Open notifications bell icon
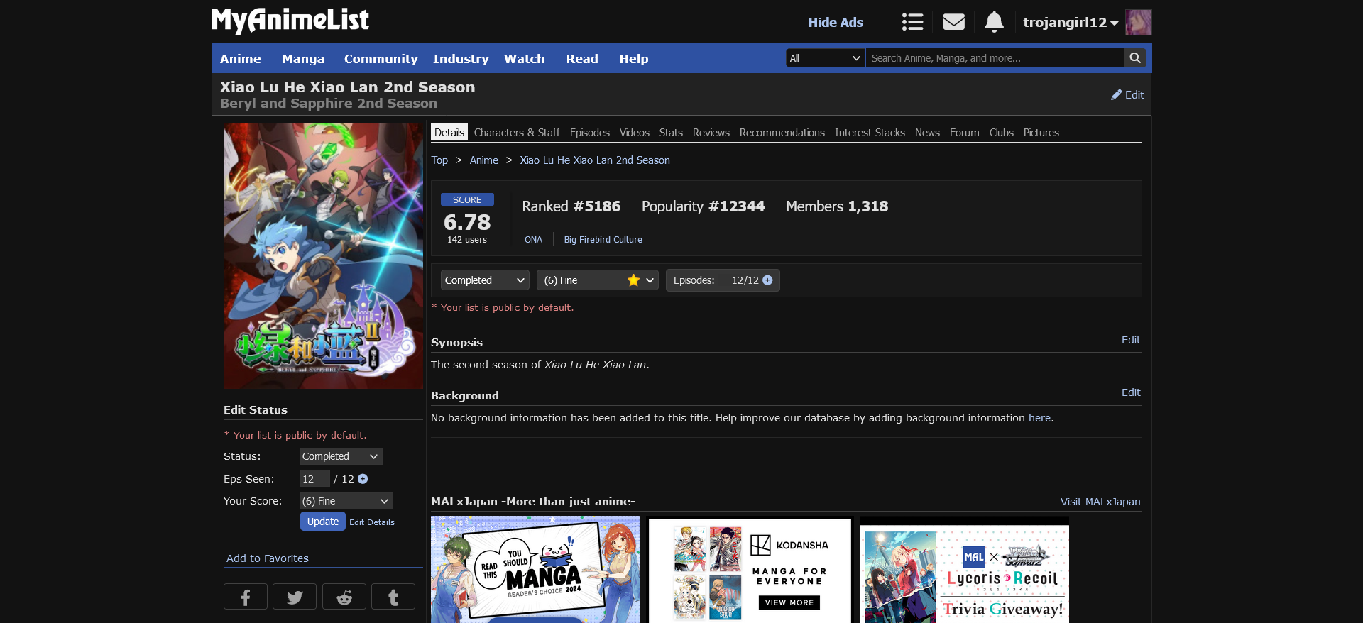This screenshot has width=1363, height=623. pos(994,22)
